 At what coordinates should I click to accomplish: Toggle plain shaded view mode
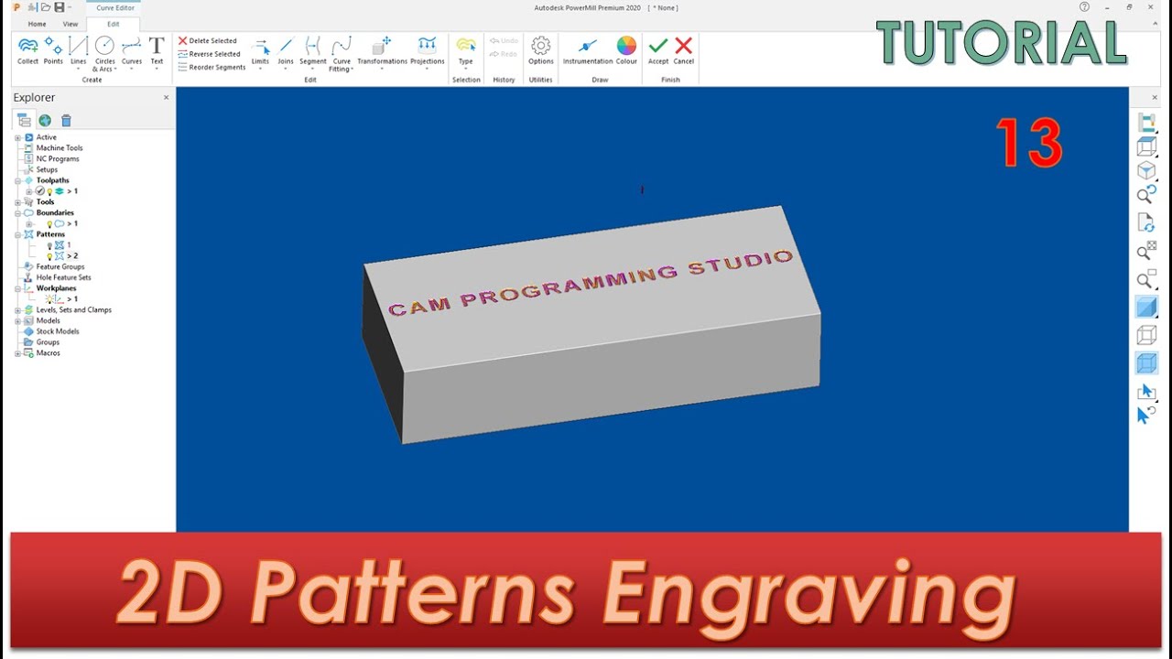tap(1146, 308)
